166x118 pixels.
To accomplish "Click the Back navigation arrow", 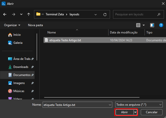I will [5, 14].
